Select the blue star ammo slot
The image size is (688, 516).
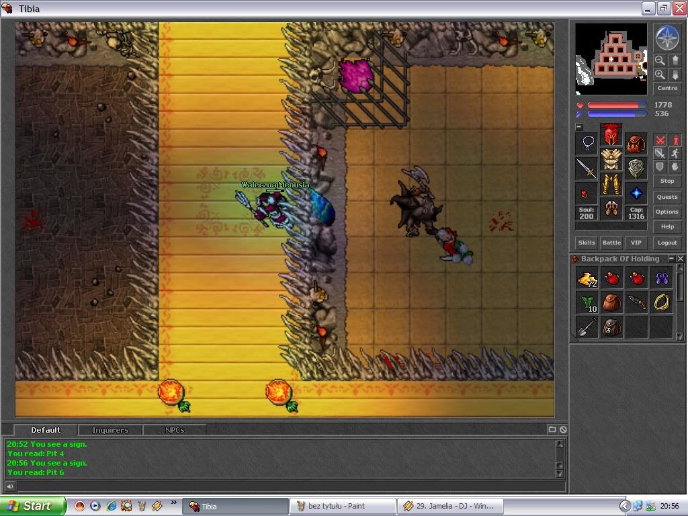coord(636,193)
